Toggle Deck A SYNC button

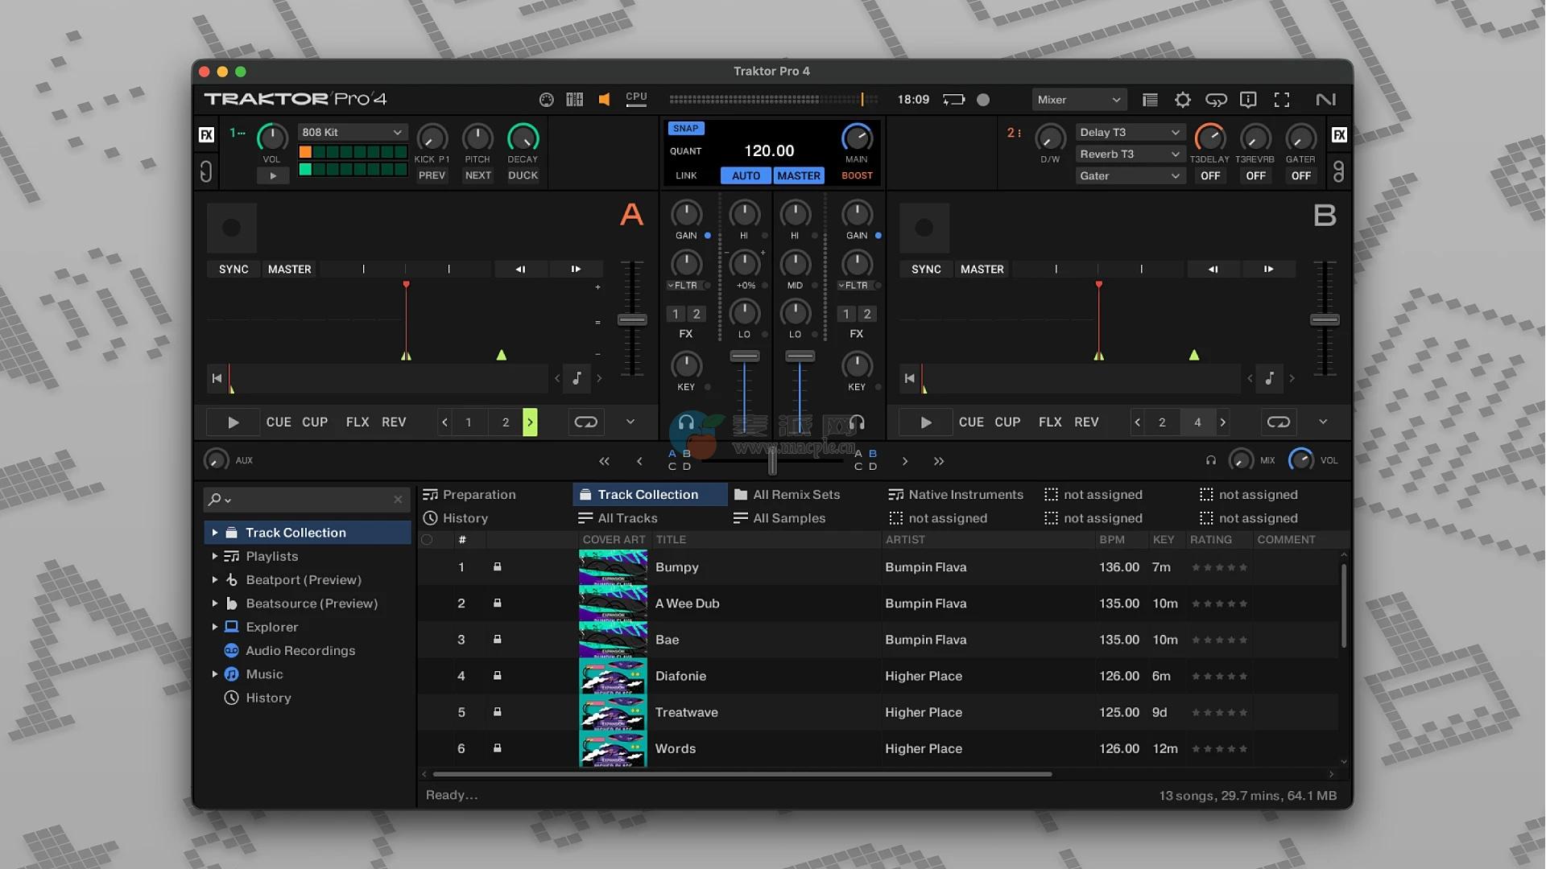click(x=234, y=270)
